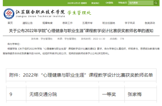The image size is (162, 106).
Task: Open the 各类活动 menu item
Action: [150, 23]
